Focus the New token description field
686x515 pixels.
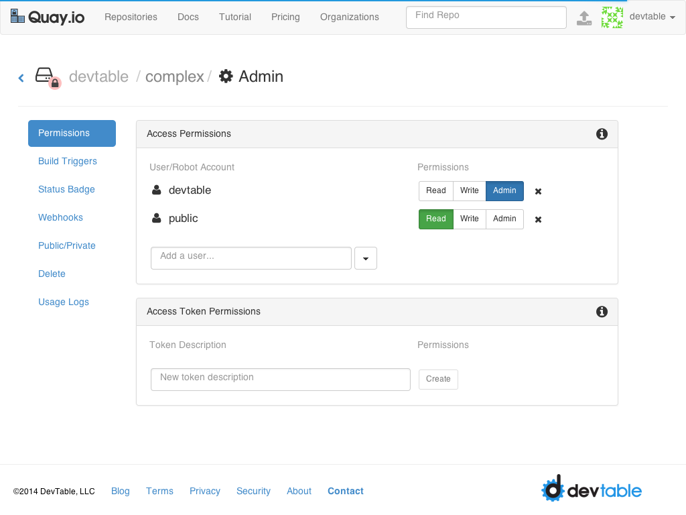coord(281,380)
